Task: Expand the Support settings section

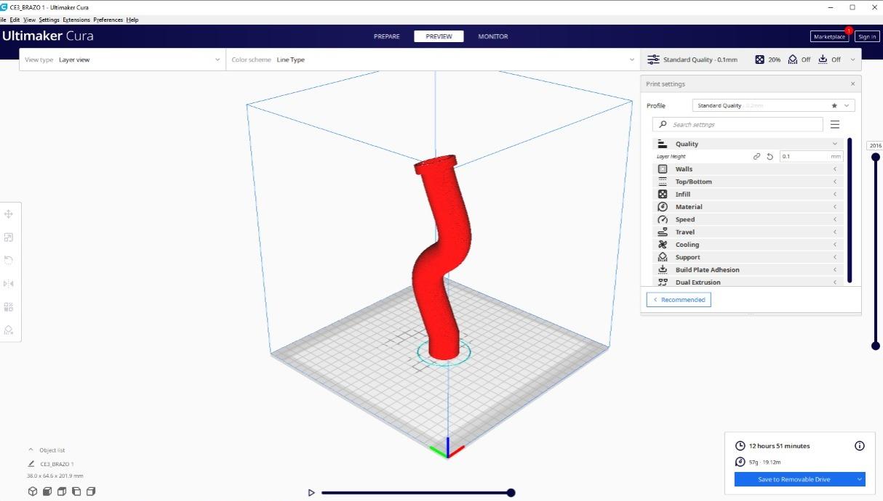Action: (x=749, y=257)
